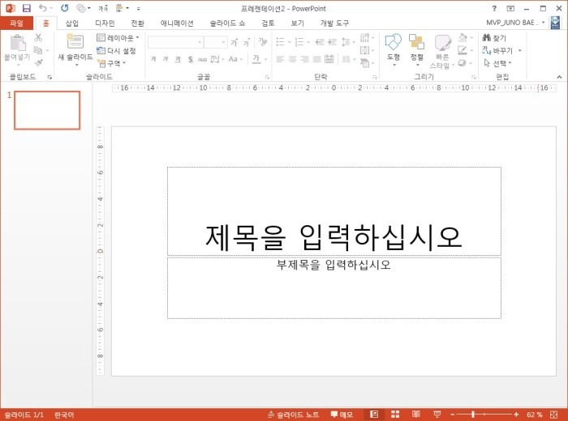568x421 pixels.
Task: Toggle strikethrough text formatting
Action: tap(202, 59)
